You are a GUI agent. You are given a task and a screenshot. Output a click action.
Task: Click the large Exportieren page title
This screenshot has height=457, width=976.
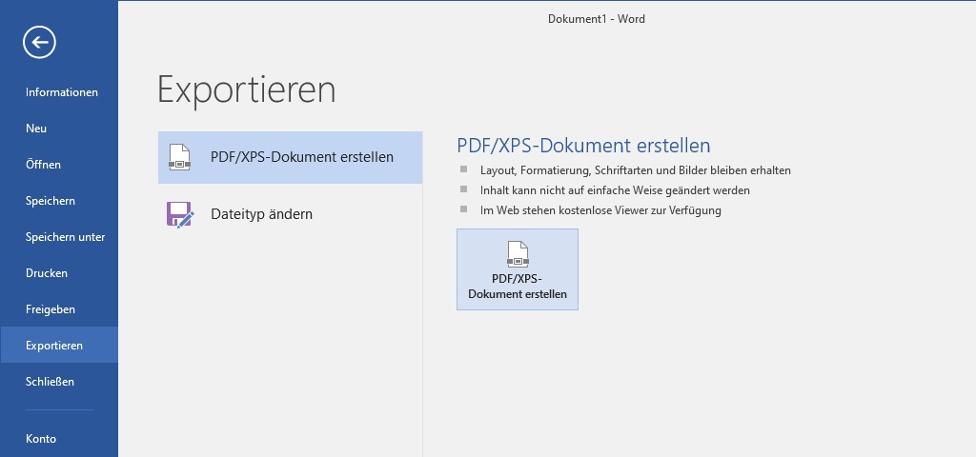coord(246,89)
